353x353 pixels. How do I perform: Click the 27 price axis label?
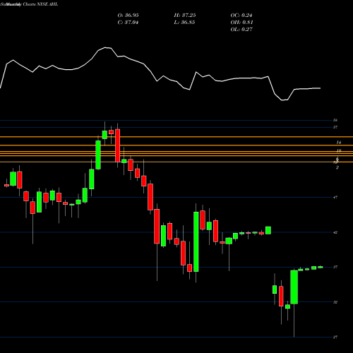[335, 337]
